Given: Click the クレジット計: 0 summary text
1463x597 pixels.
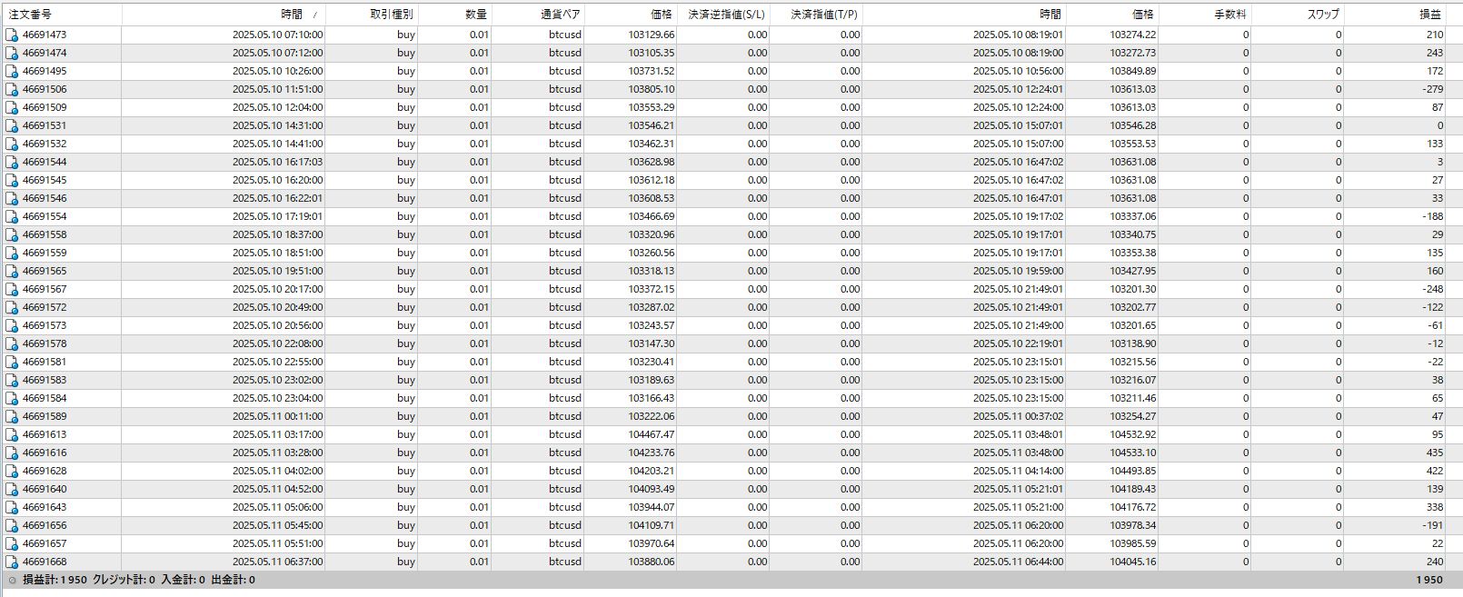Looking at the screenshot, I should tap(124, 580).
